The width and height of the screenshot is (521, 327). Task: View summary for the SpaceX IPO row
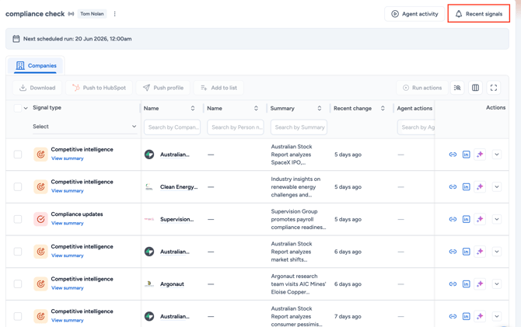(x=68, y=158)
